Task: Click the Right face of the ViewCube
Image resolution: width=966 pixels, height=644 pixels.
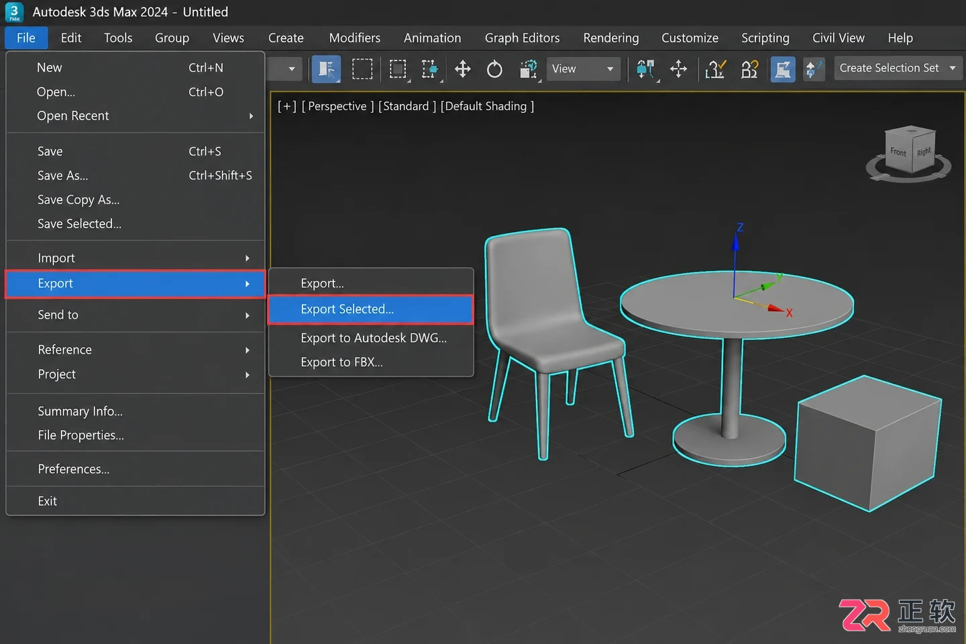Action: pyautogui.click(x=924, y=152)
